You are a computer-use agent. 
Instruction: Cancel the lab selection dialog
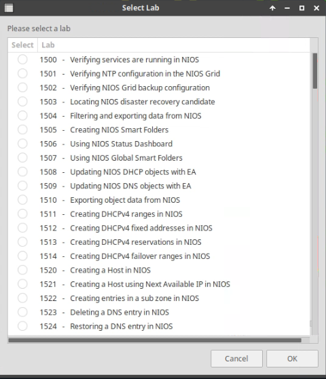click(236, 359)
